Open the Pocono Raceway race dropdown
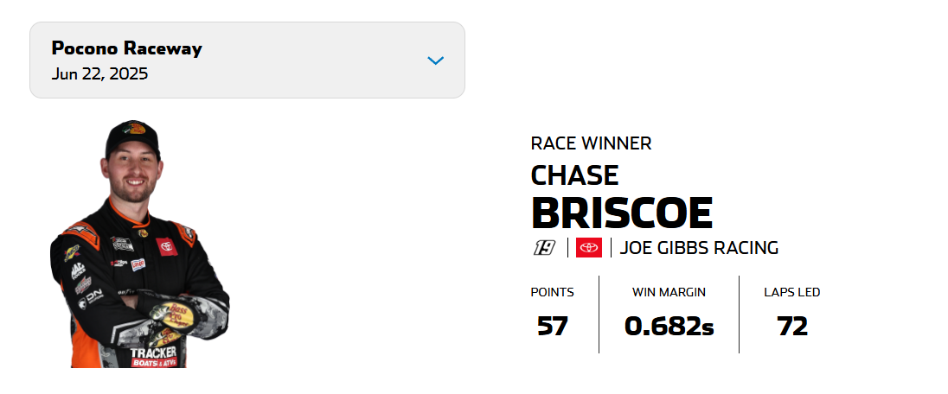 [x=247, y=60]
